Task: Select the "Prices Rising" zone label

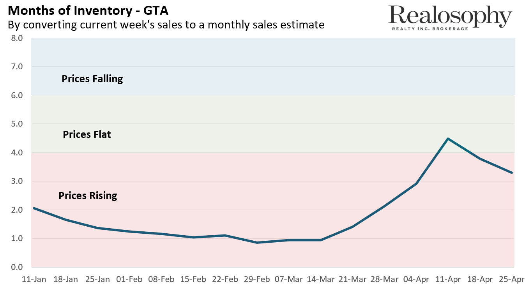Action: point(88,196)
